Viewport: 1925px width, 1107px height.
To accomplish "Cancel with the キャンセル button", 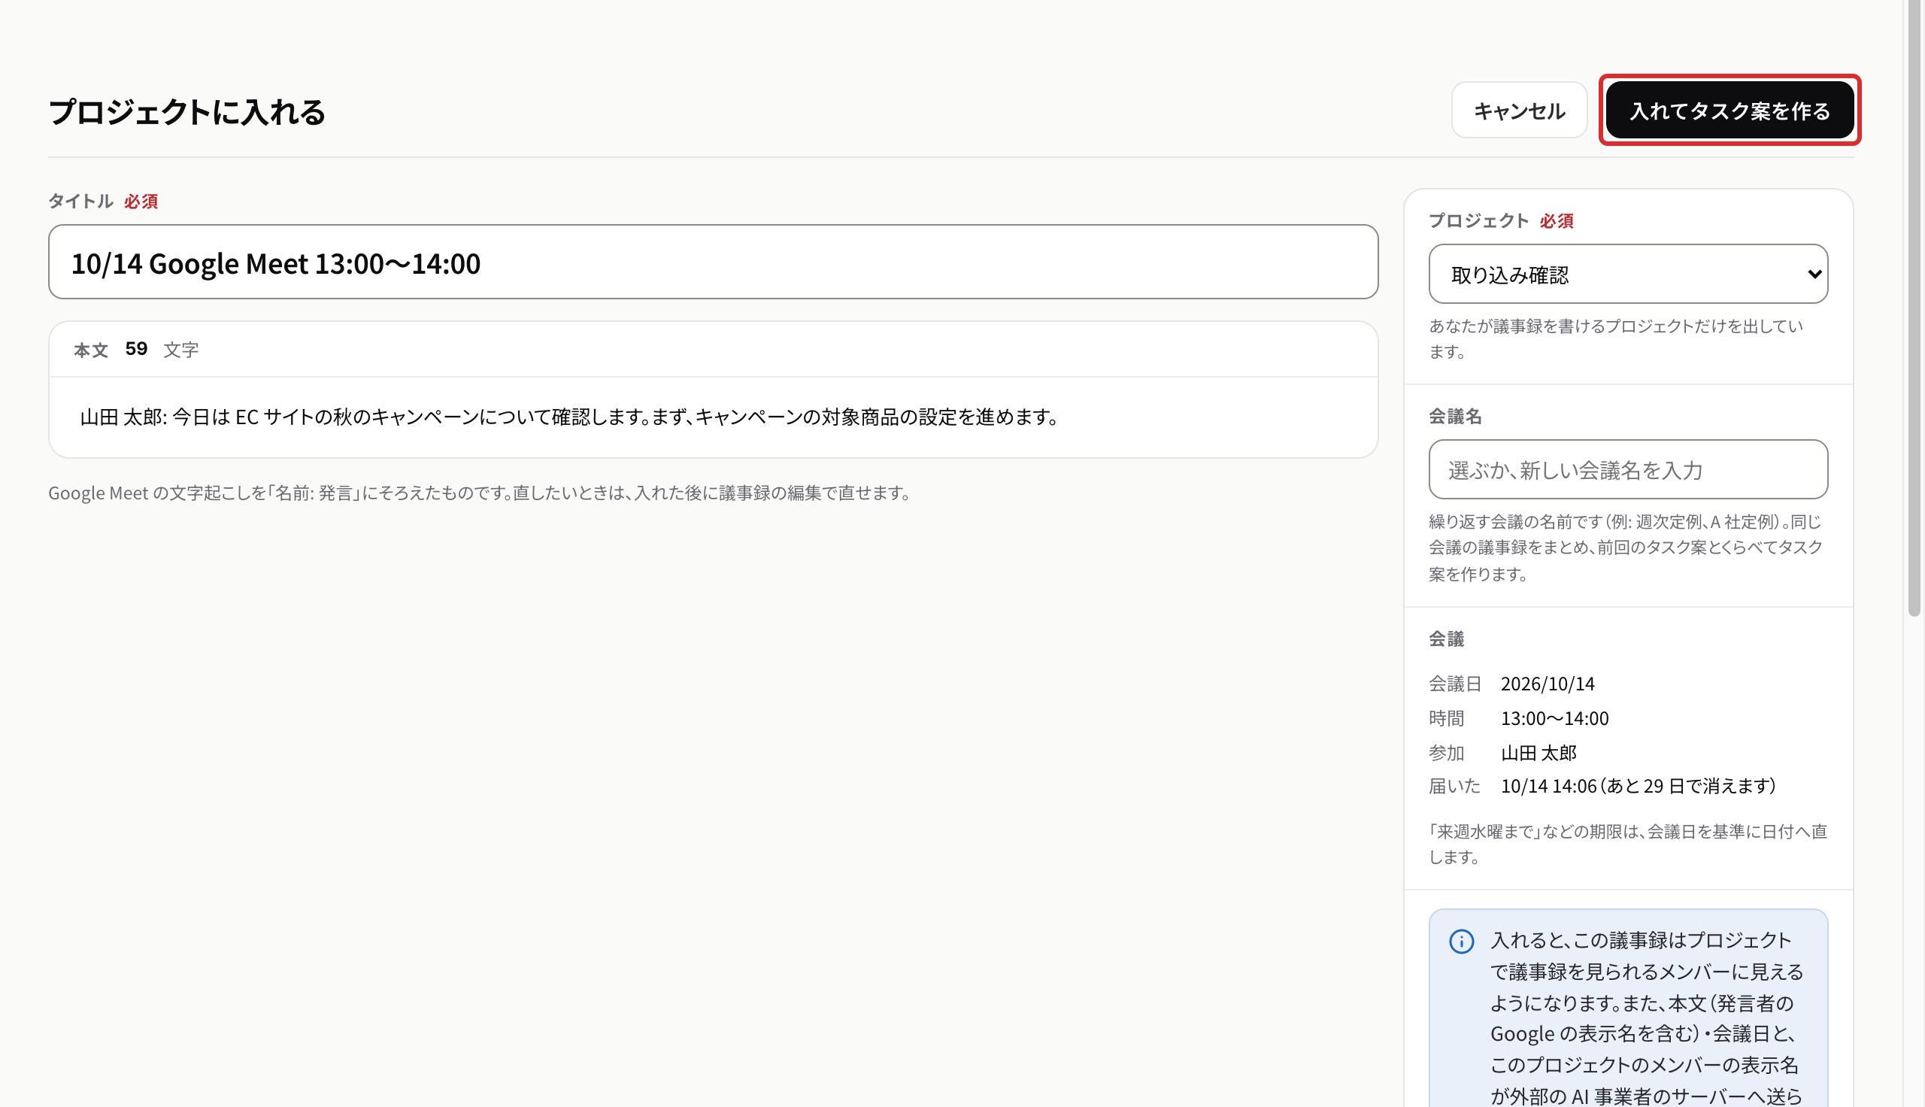I will point(1518,111).
